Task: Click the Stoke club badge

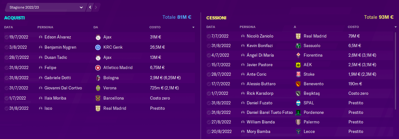Action: tap(298, 74)
